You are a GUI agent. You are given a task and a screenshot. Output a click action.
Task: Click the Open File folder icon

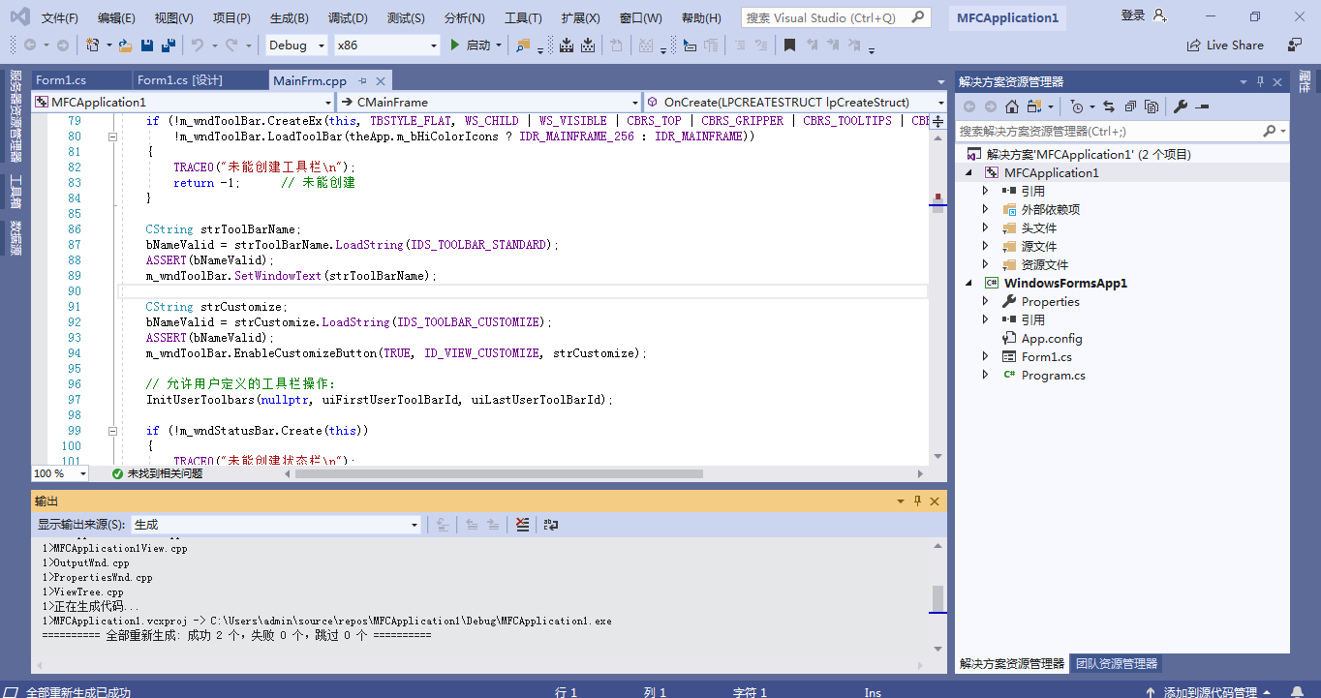127,46
